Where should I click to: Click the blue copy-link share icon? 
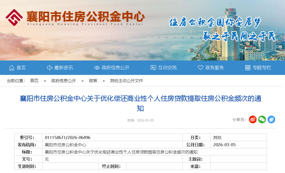coord(271,119)
